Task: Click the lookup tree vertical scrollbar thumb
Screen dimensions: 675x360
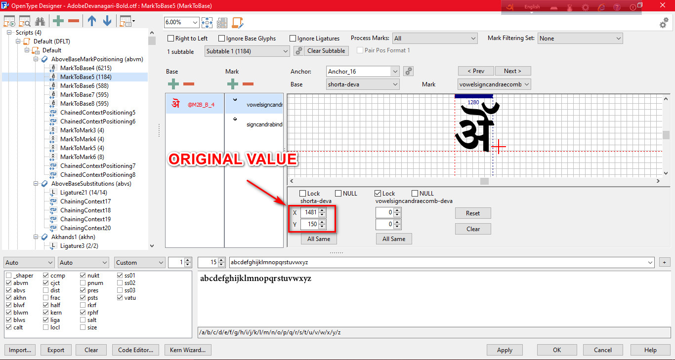Action: (x=152, y=40)
